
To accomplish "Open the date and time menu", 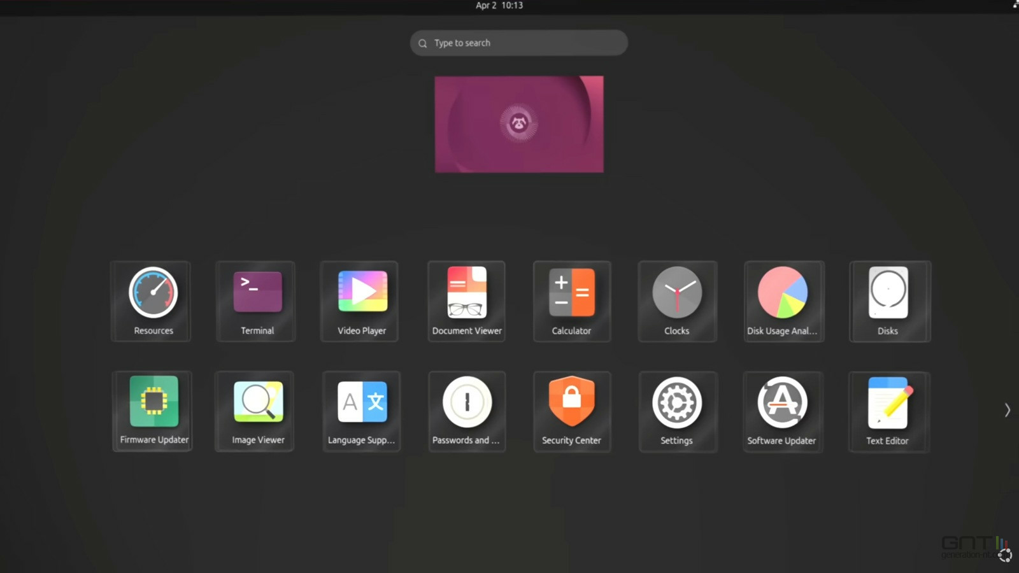I will coord(499,6).
